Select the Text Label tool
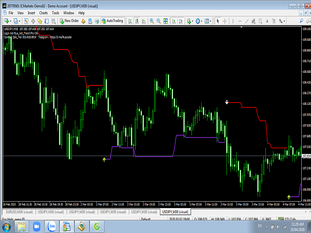 (x=274, y=21)
